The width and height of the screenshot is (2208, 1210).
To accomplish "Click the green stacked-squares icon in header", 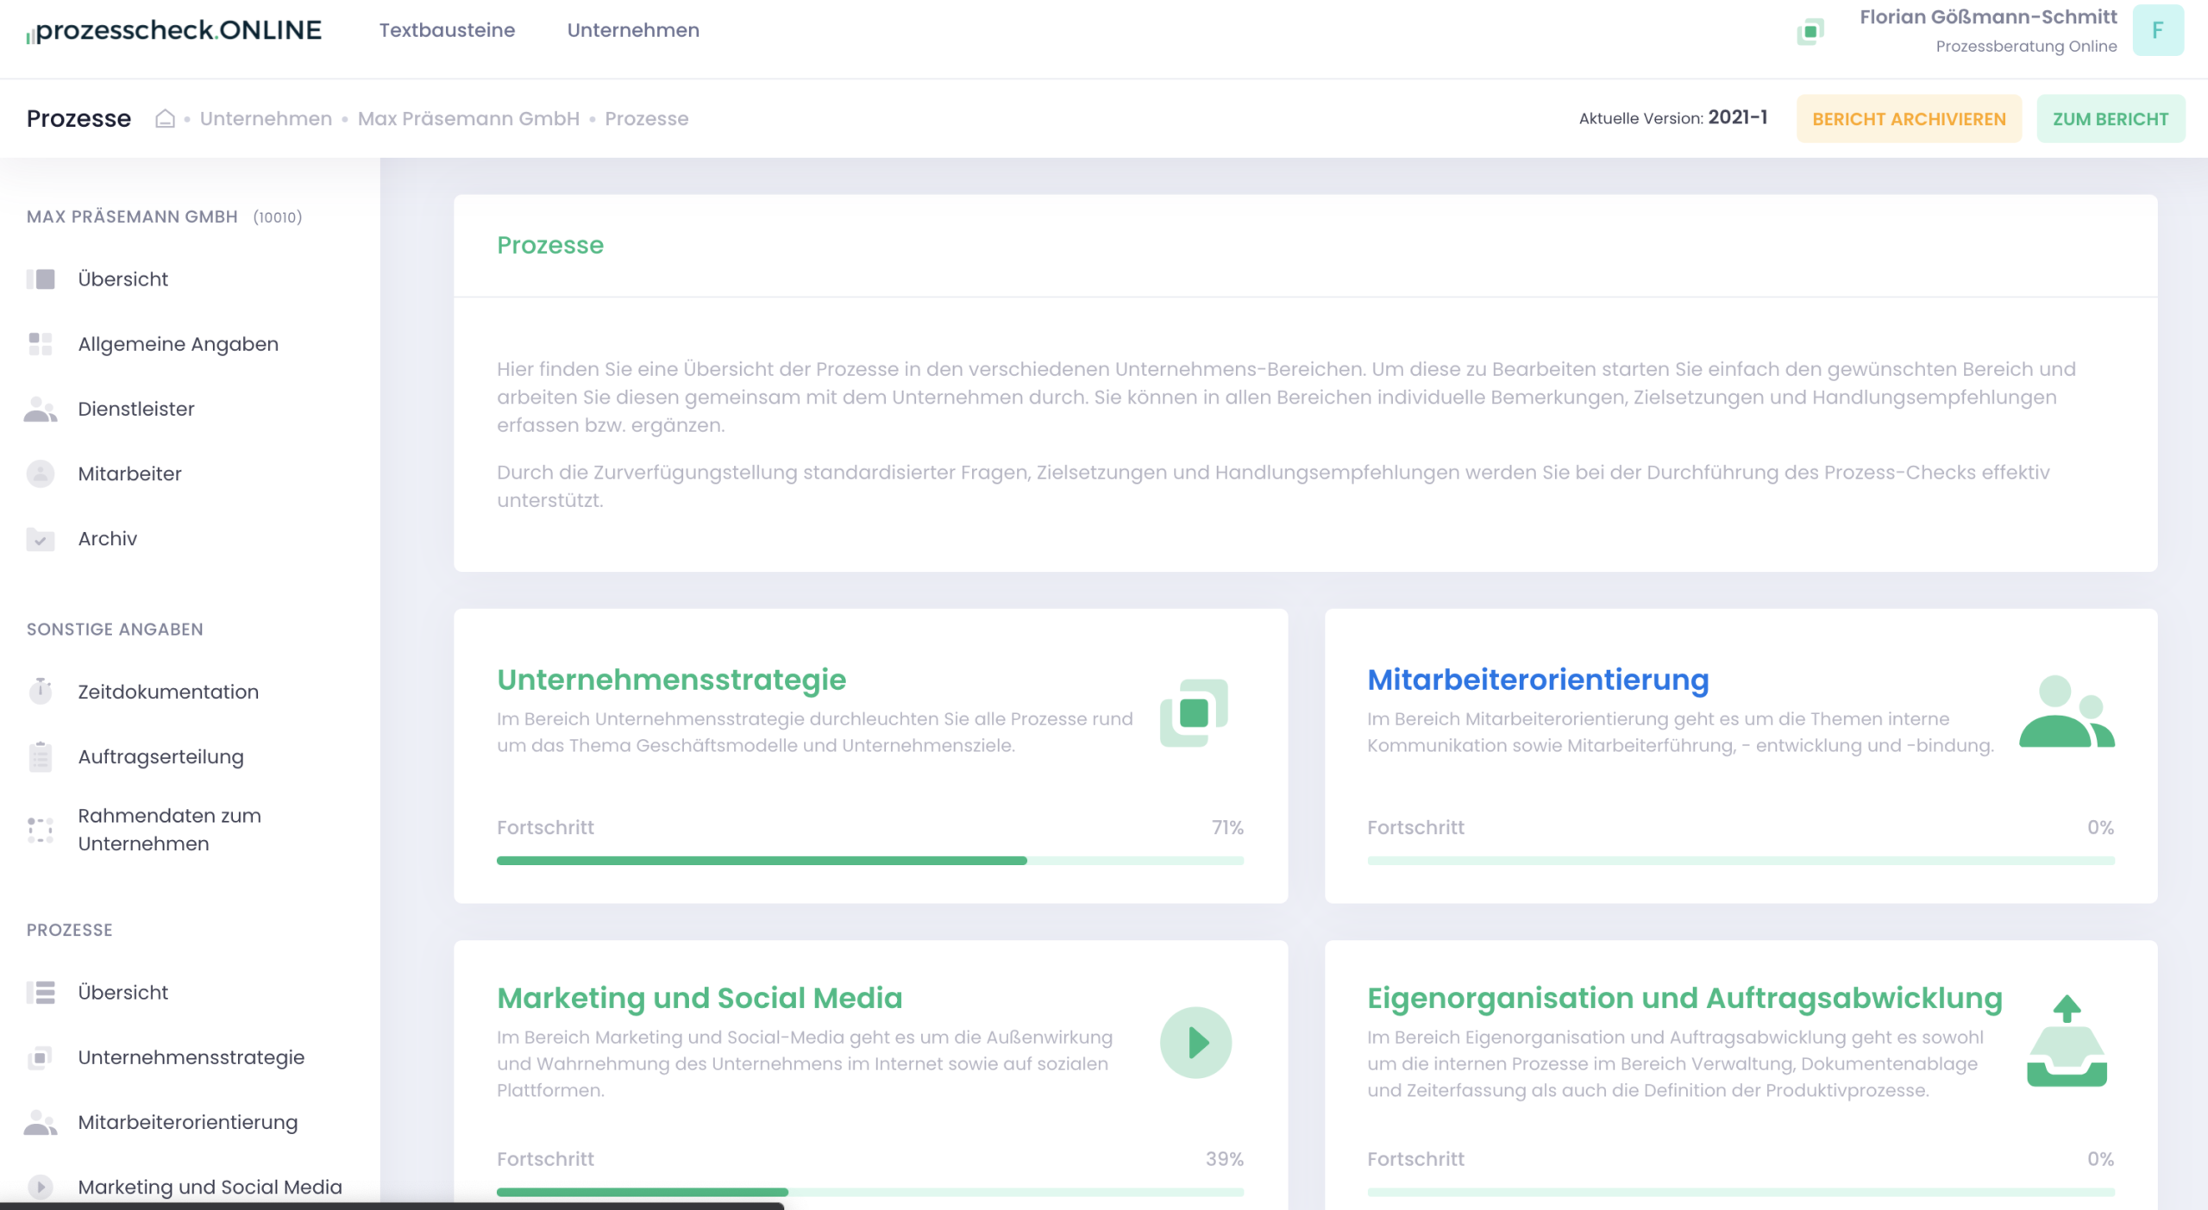I will tap(1810, 32).
